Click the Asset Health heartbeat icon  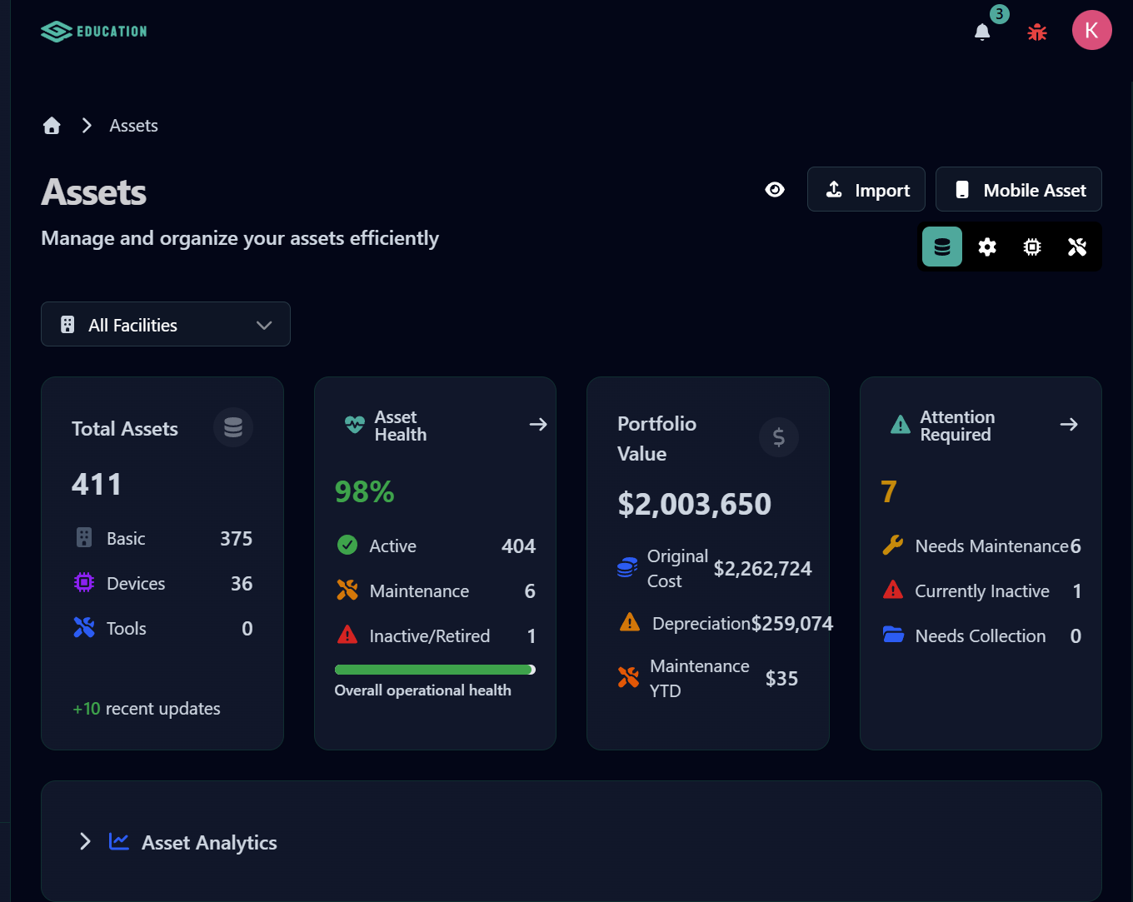click(x=354, y=425)
